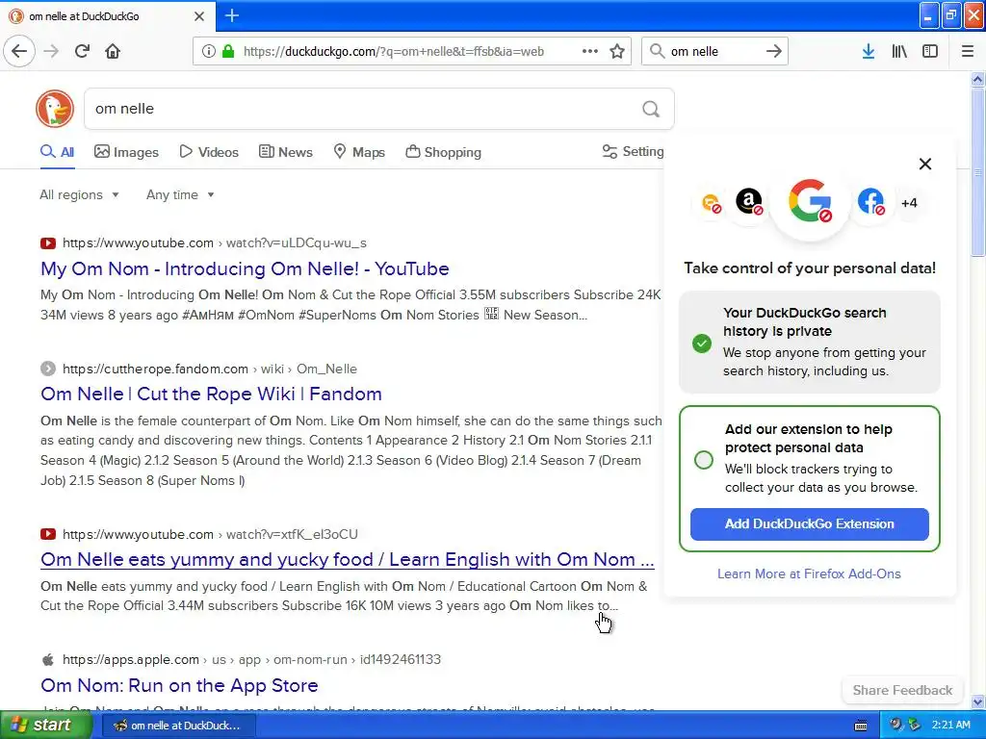986x739 pixels.
Task: Click the taskbar keyboard icon
Action: (861, 726)
